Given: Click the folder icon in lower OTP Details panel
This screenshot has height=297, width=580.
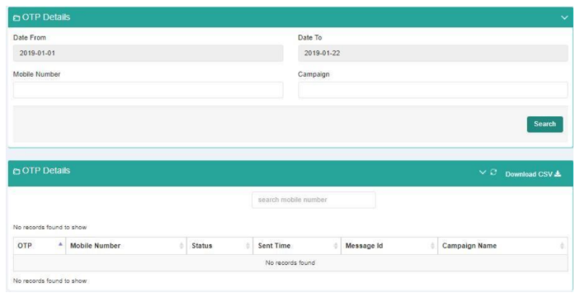Looking at the screenshot, I should (x=17, y=172).
